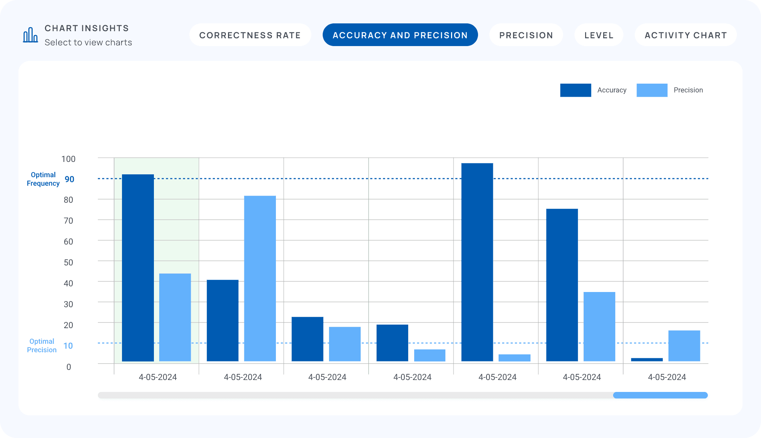Click the Optimal Frequency axis label
Screen dimensions: 761x438
[x=43, y=179]
